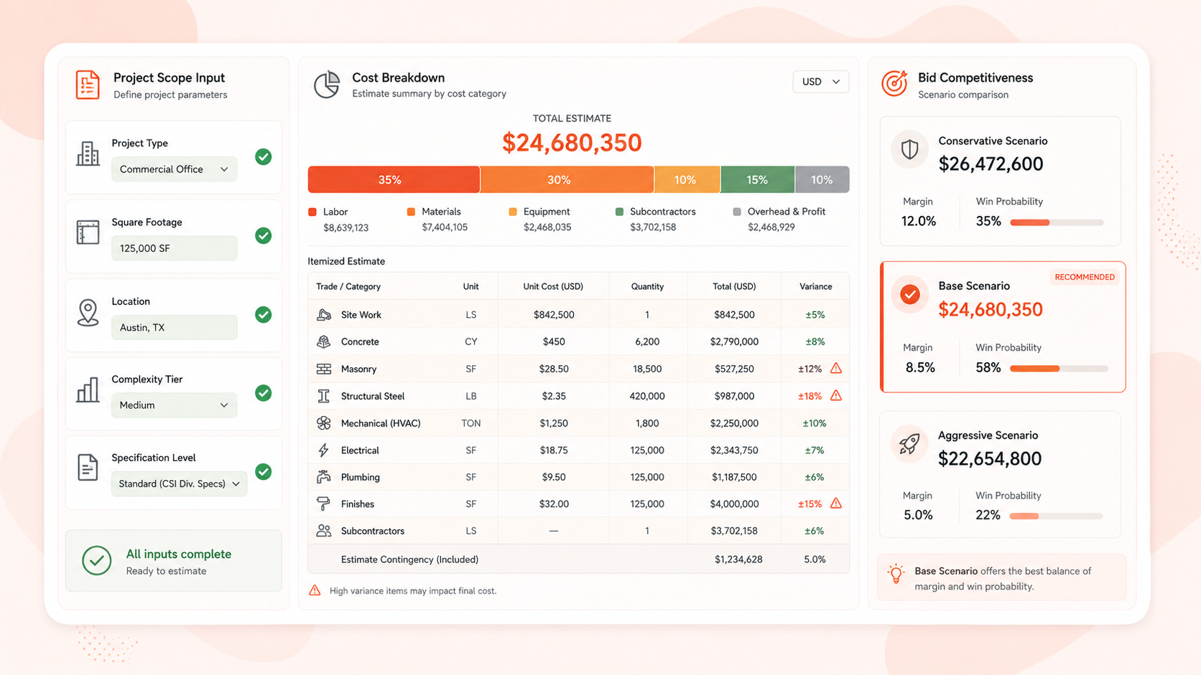1201x675 pixels.
Task: Click the Bid Competitiveness target icon
Action: pyautogui.click(x=894, y=83)
